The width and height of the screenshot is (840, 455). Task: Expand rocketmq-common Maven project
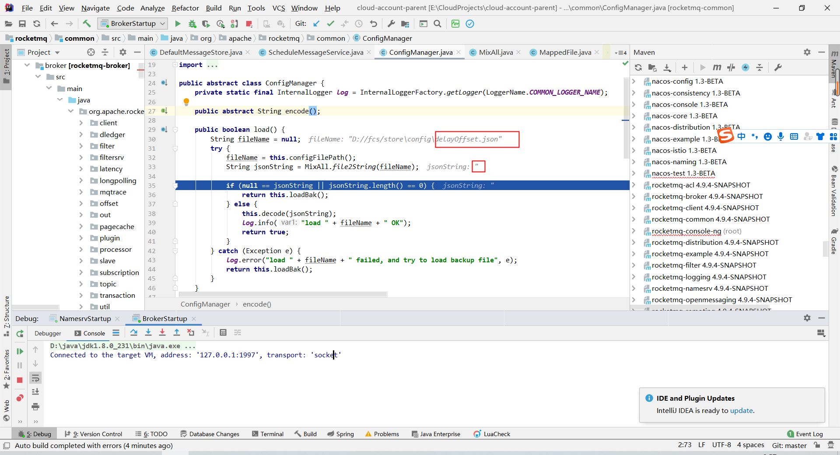coord(633,219)
